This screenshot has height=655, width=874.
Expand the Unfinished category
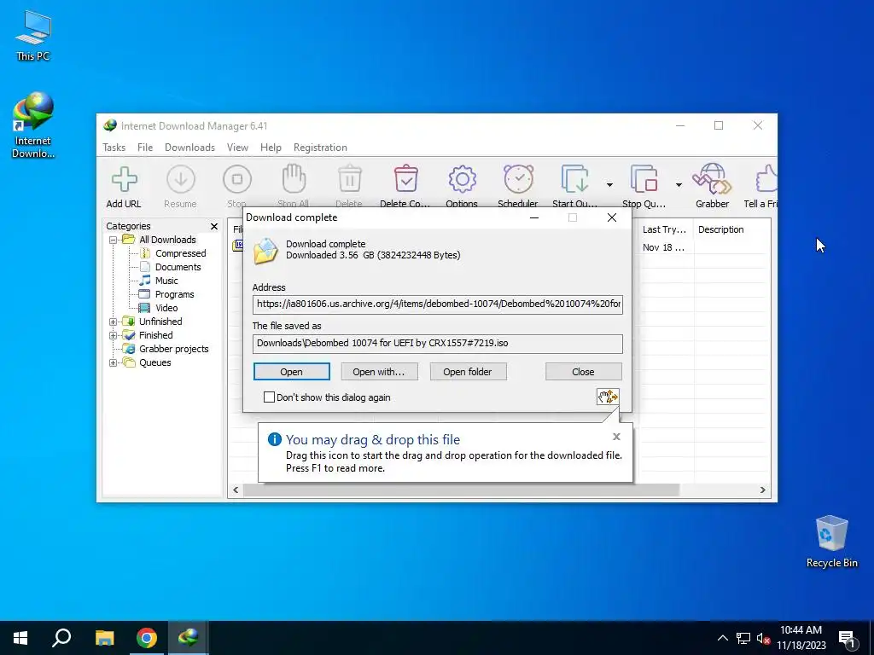pos(114,322)
